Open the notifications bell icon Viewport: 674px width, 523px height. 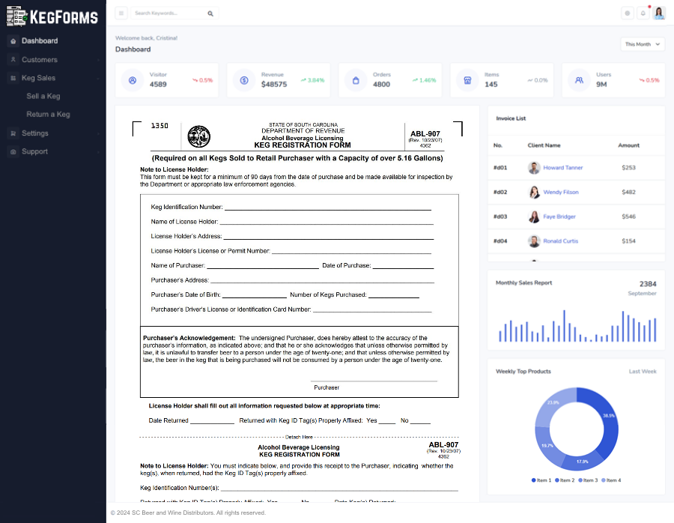(643, 13)
